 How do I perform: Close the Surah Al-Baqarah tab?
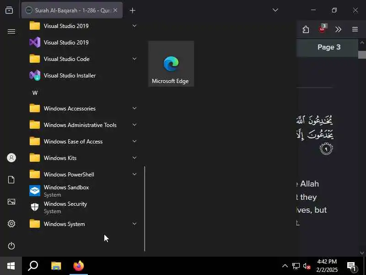click(x=115, y=10)
